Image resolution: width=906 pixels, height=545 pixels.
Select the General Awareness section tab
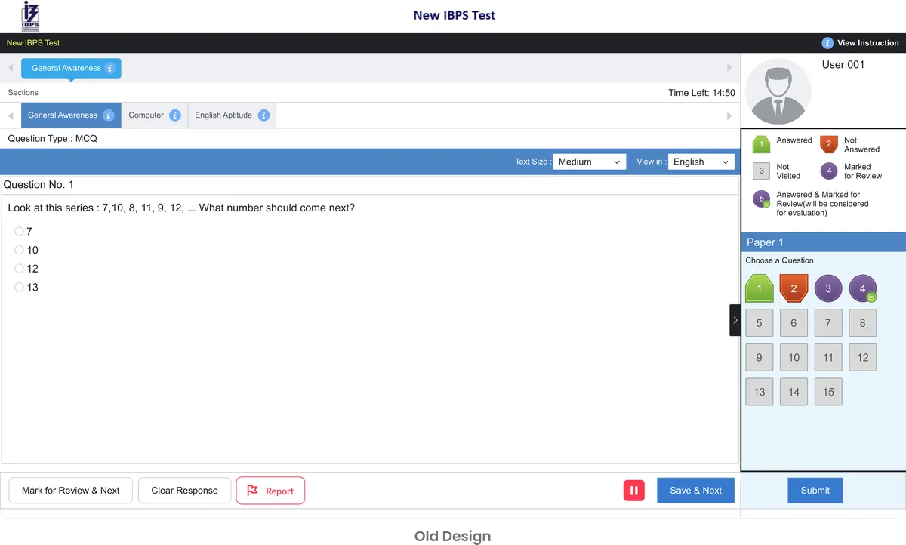point(71,115)
